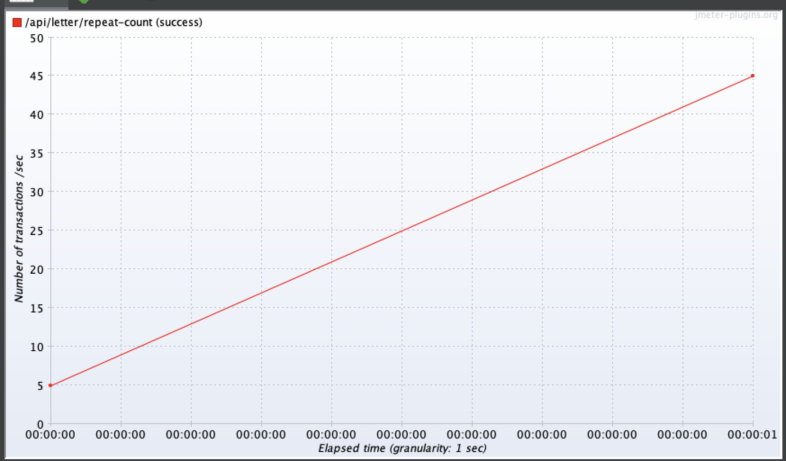The image size is (786, 461).
Task: Click the red legend color swatch
Action: (17, 23)
